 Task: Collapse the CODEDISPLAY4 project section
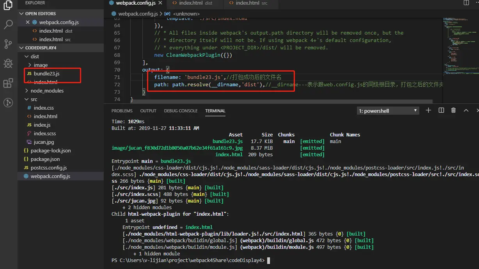[60, 48]
